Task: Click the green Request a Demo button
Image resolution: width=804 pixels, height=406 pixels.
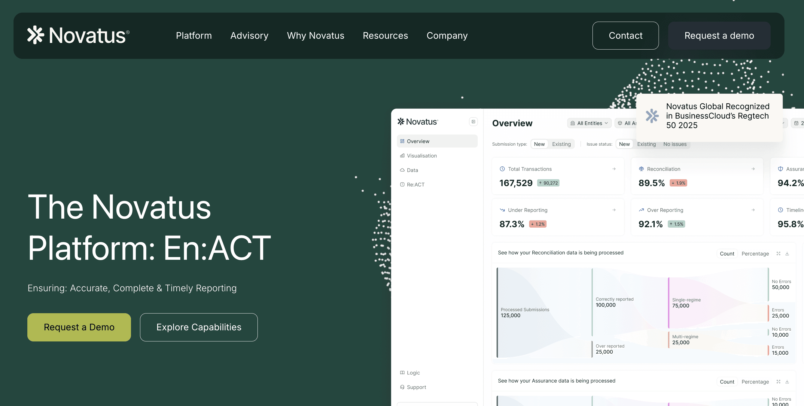Action: coord(79,327)
